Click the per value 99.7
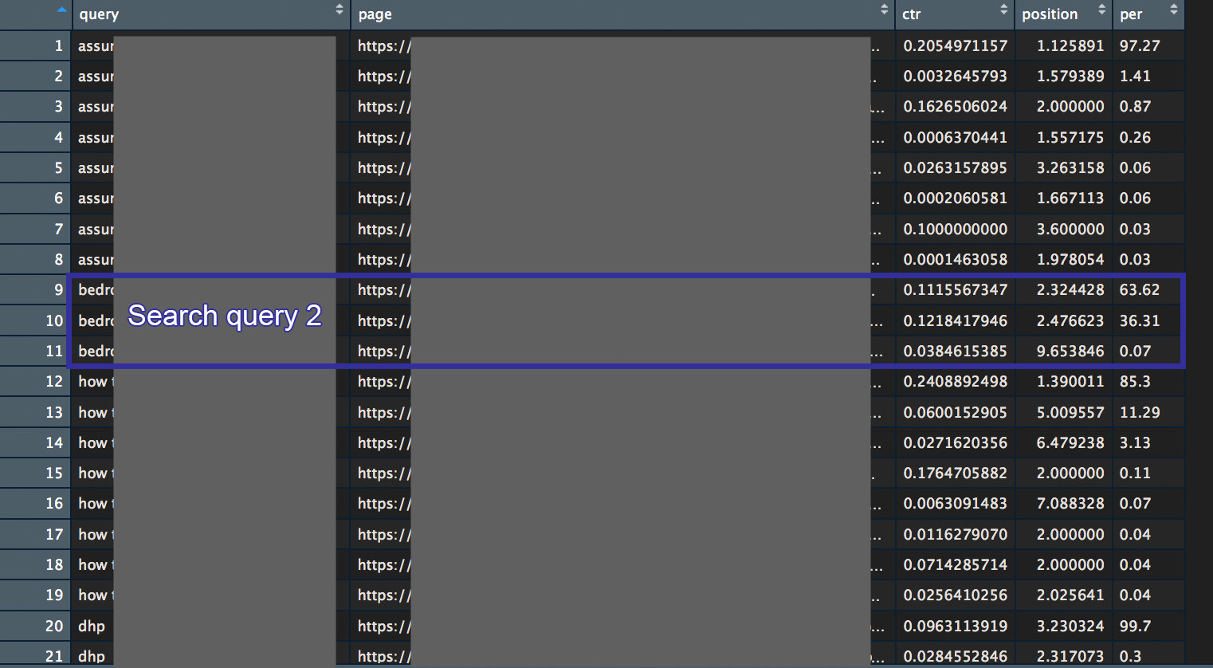This screenshot has width=1213, height=668. [x=1135, y=627]
